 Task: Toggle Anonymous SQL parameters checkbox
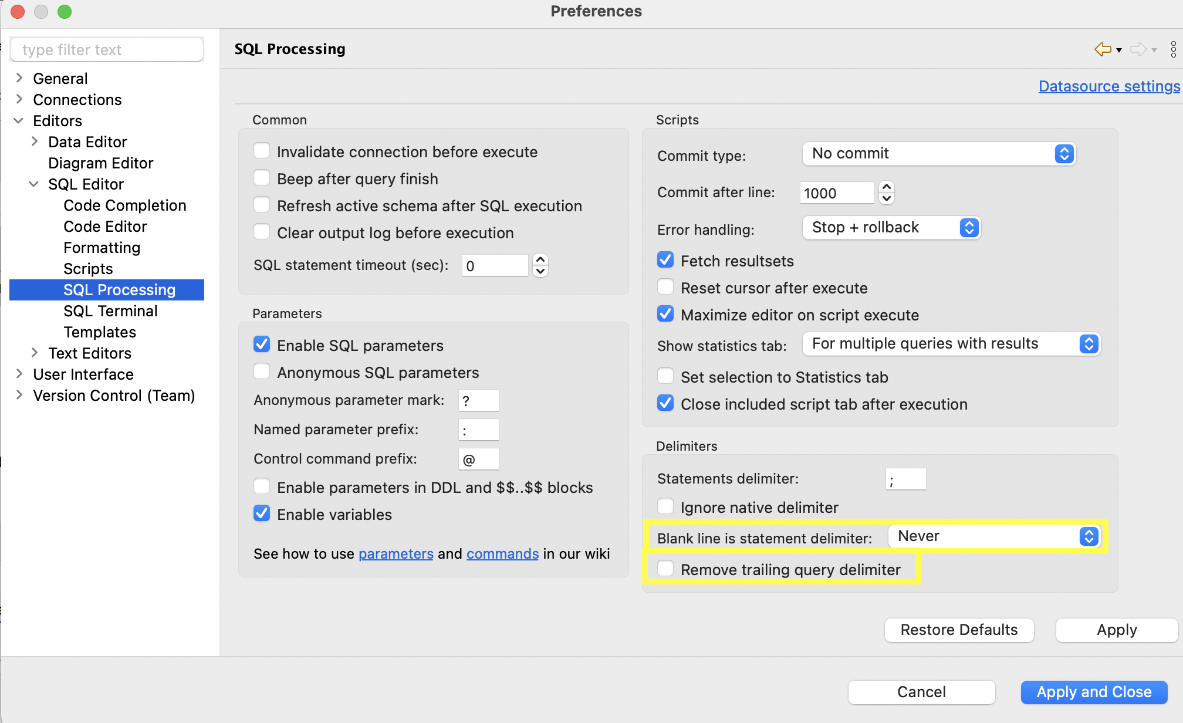click(262, 371)
